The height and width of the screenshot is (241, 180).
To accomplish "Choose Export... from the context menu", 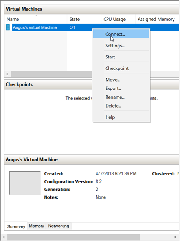I will click(121, 88).
